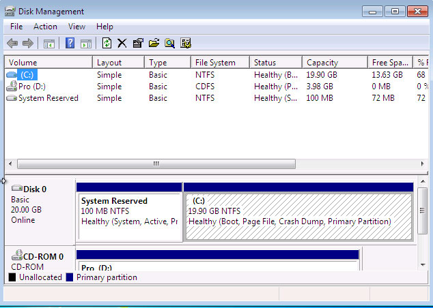Select the System Reserved partition block

coord(129,217)
